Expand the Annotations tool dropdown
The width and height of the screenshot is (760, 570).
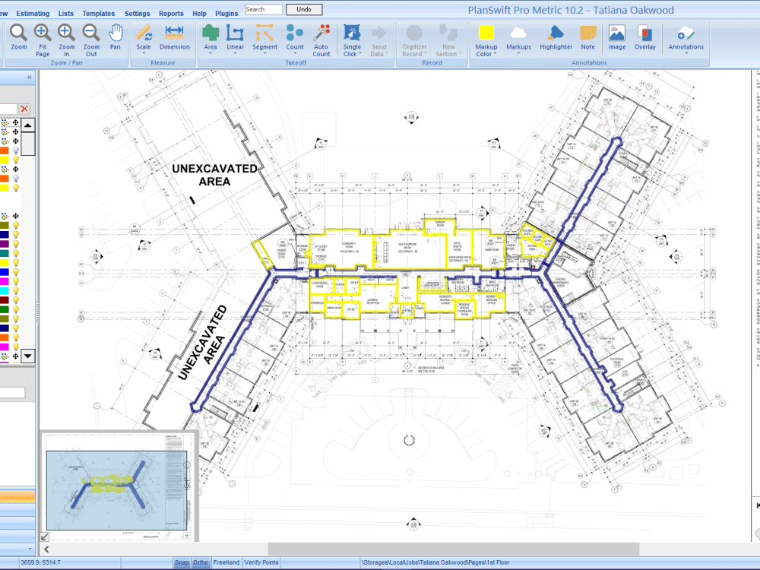click(x=686, y=53)
